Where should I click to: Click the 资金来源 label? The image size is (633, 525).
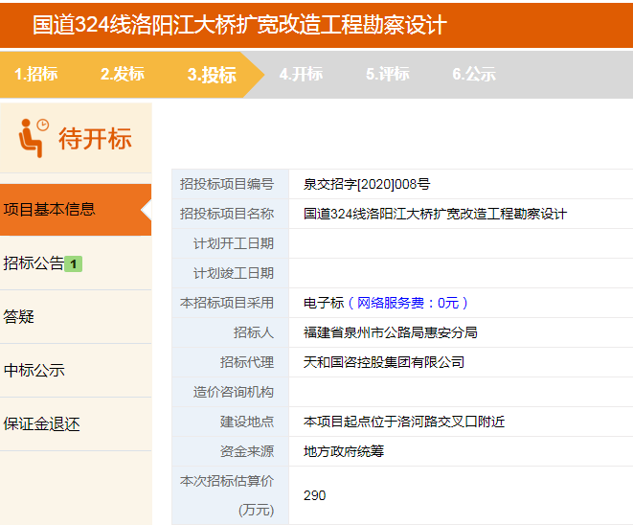[247, 451]
